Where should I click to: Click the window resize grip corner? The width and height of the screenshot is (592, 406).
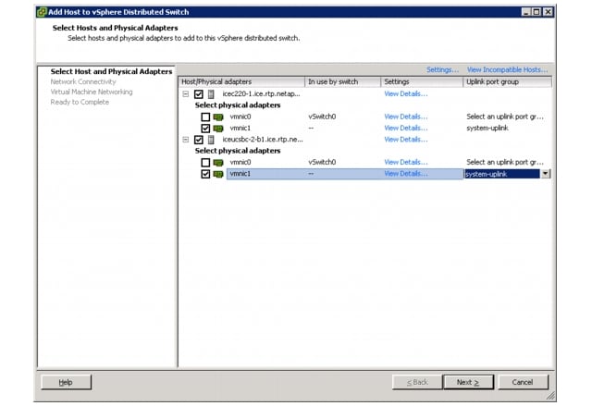551,396
